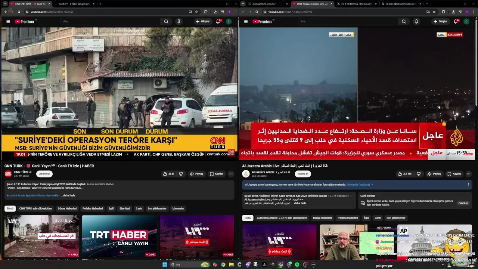Open the Wikipedia (İngilizce) link
The width and height of the screenshot is (478, 269).
pyautogui.click(x=360, y=185)
